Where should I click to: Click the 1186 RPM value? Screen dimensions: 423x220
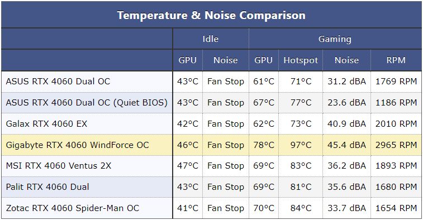(x=396, y=102)
